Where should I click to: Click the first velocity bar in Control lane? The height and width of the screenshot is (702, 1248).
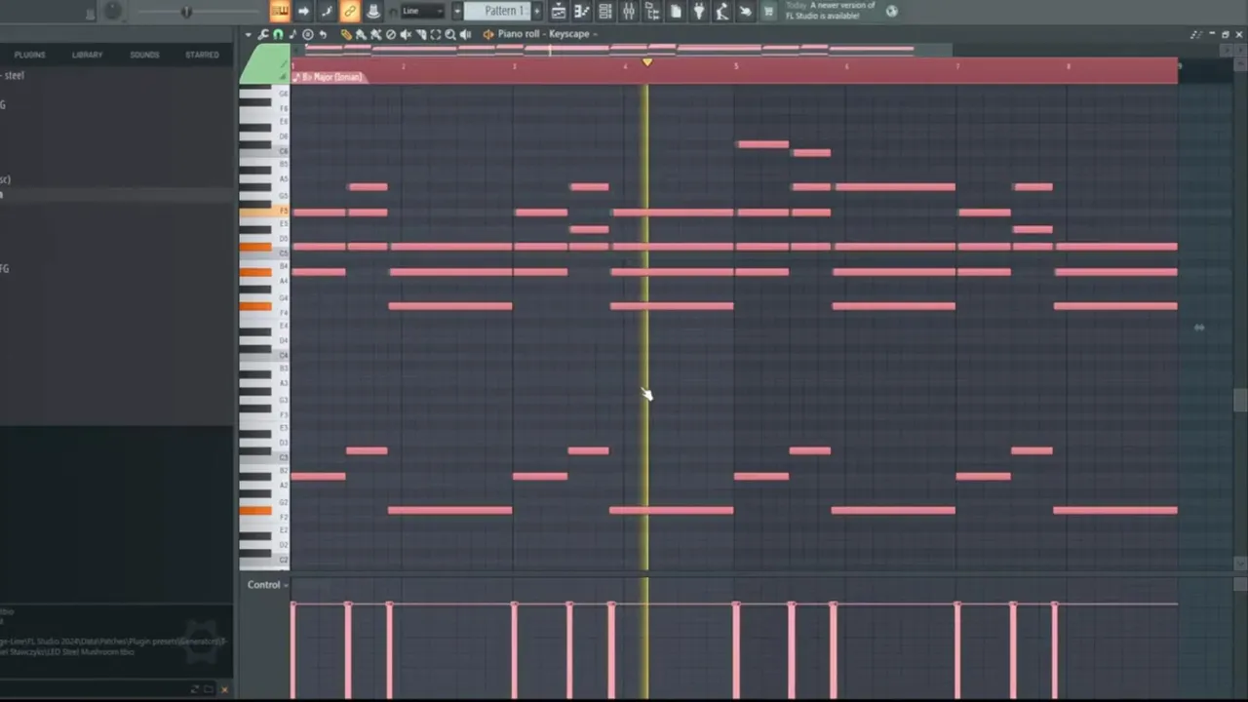[x=292, y=650]
